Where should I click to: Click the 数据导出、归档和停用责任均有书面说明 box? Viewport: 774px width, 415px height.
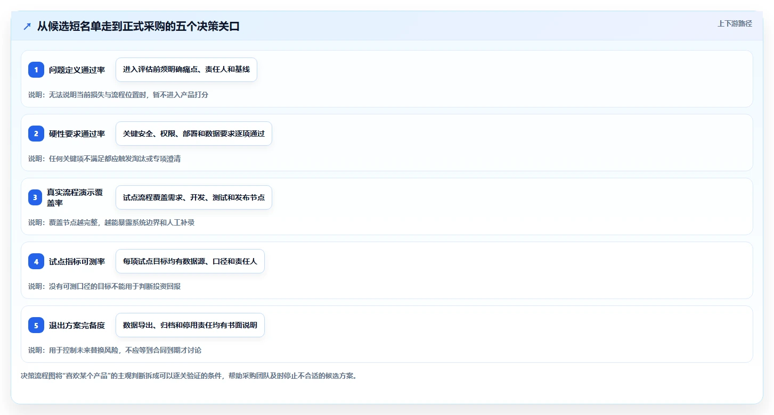click(190, 325)
